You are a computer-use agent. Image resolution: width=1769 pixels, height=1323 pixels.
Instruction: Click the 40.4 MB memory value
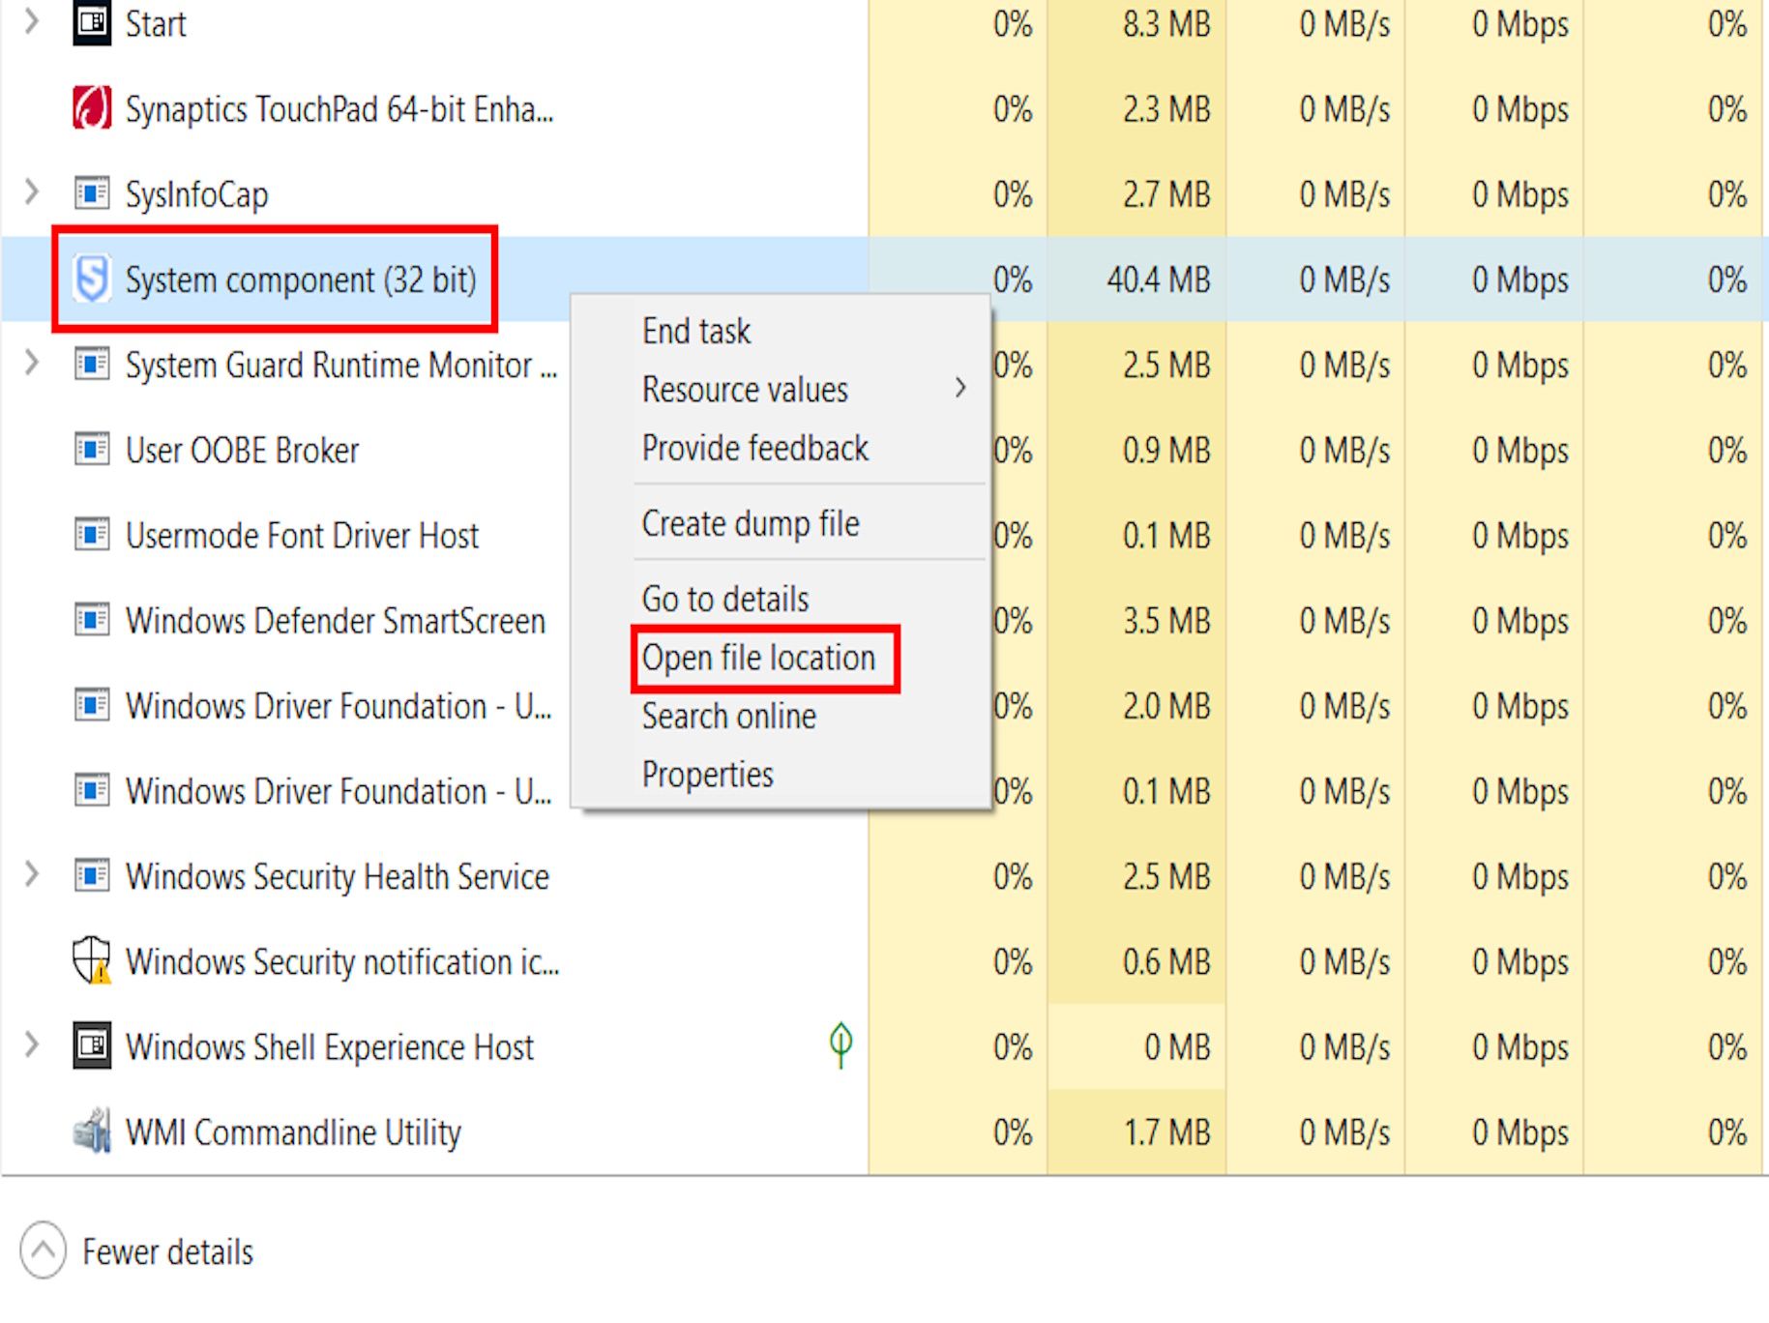click(x=1159, y=280)
